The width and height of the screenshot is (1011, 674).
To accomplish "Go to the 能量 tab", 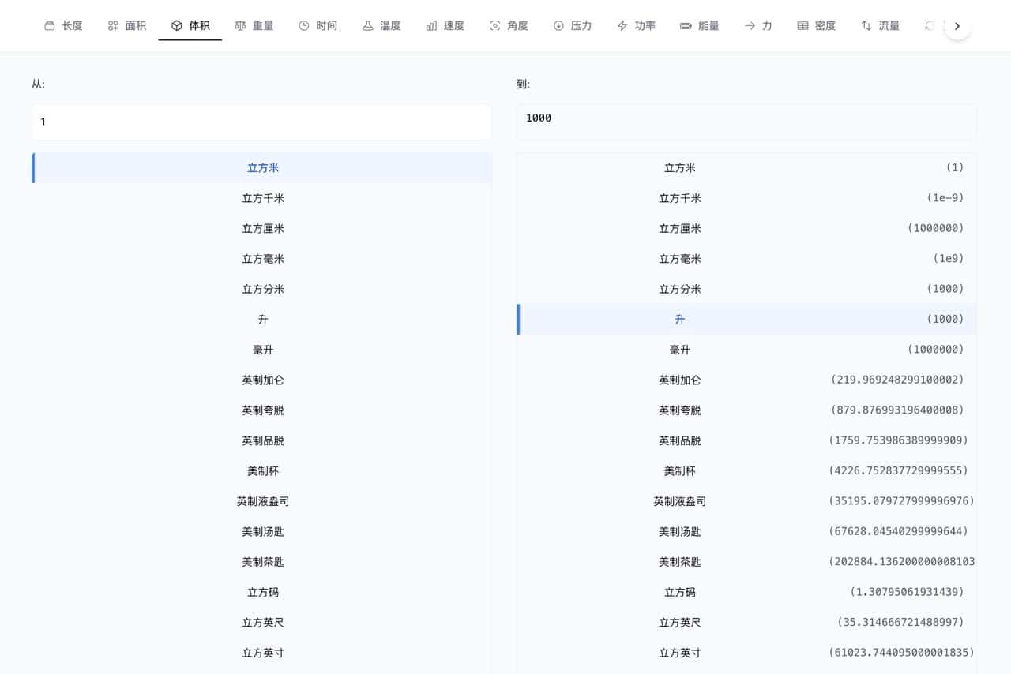I will coord(699,26).
